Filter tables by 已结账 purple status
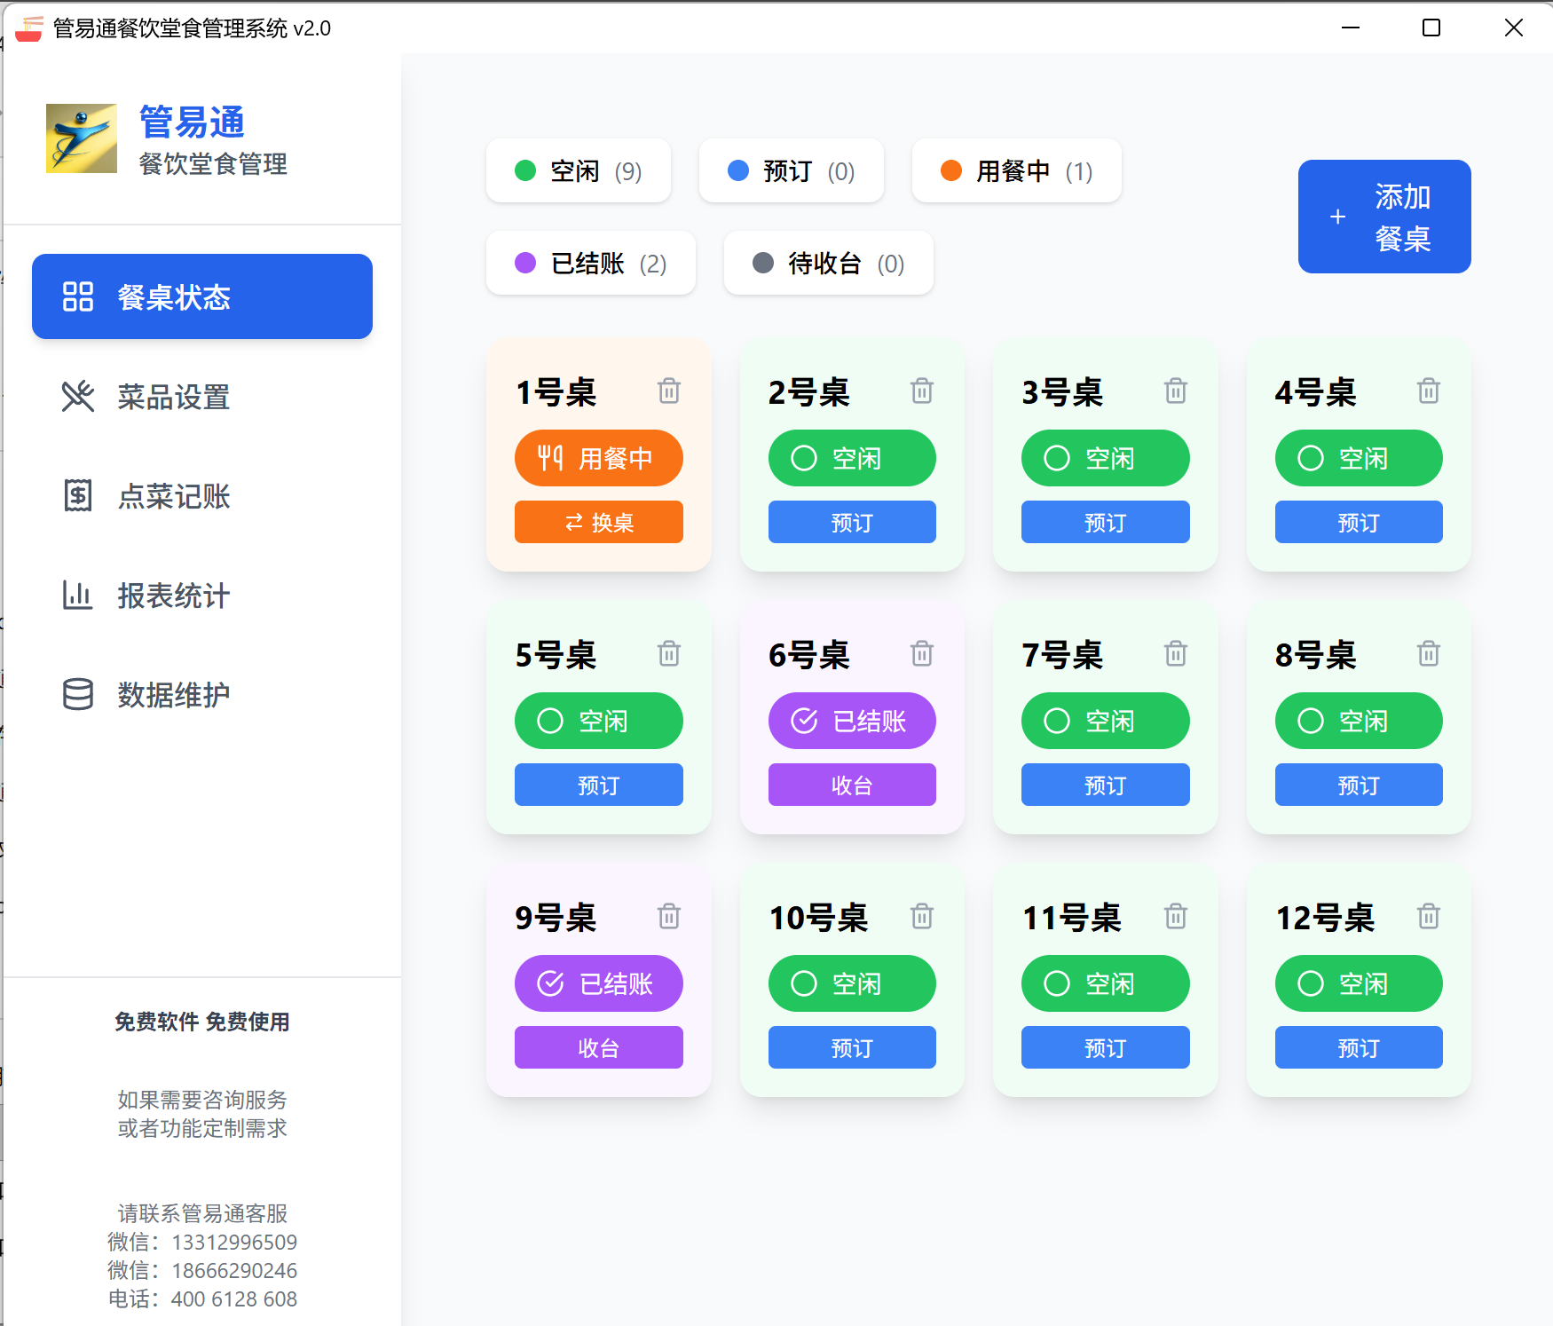 click(590, 264)
